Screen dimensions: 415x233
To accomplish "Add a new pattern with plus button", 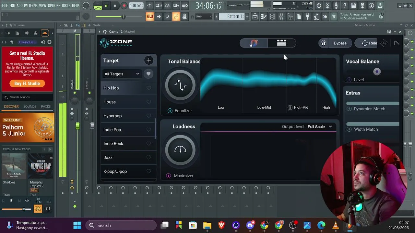I will coord(247,17).
